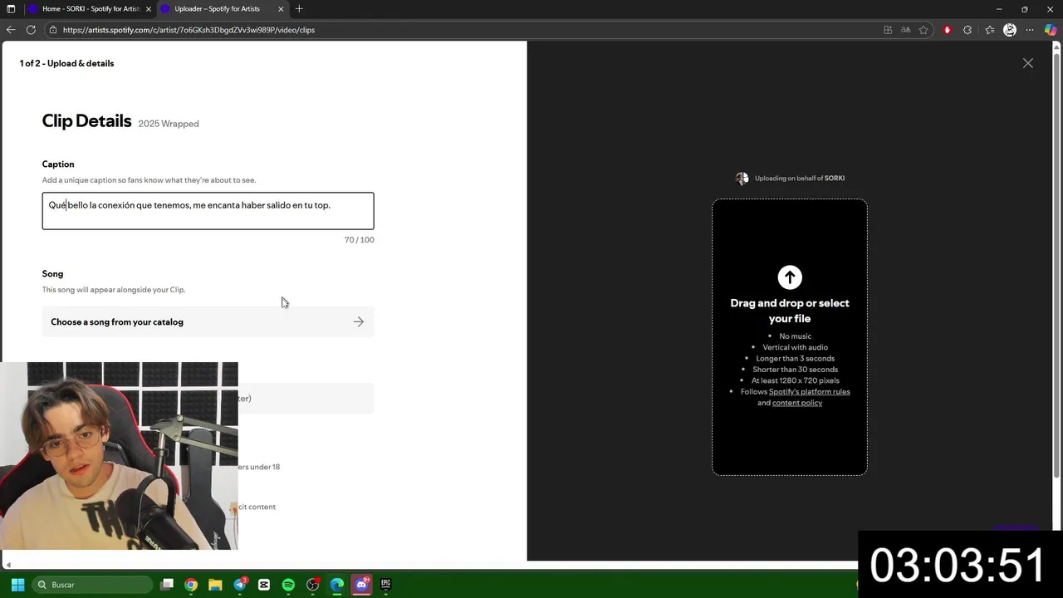Open Spotify app from taskbar
The width and height of the screenshot is (1063, 598).
pyautogui.click(x=288, y=585)
